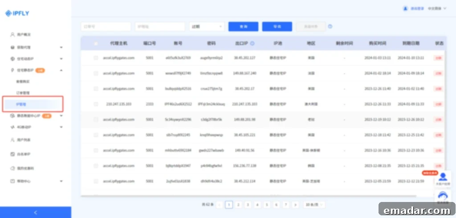The image size is (456, 218).
Task: Open the 过期 status filter dropdown
Action: pyautogui.click(x=207, y=26)
